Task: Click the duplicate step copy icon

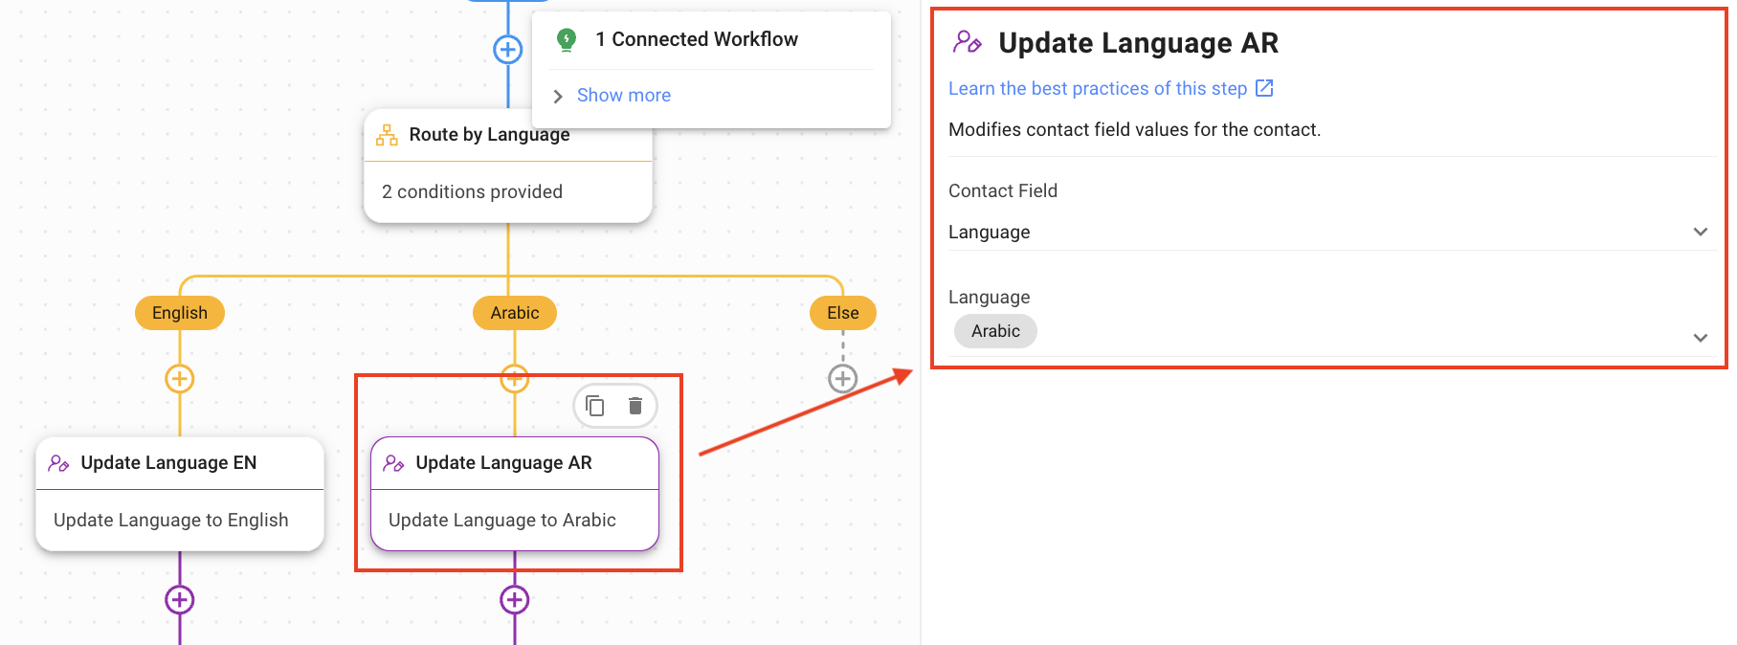Action: [595, 406]
